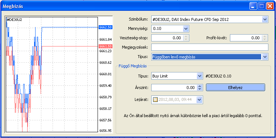Expand the Buy Limit type dropdown
This screenshot has height=138, width=276.
pos(199,76)
